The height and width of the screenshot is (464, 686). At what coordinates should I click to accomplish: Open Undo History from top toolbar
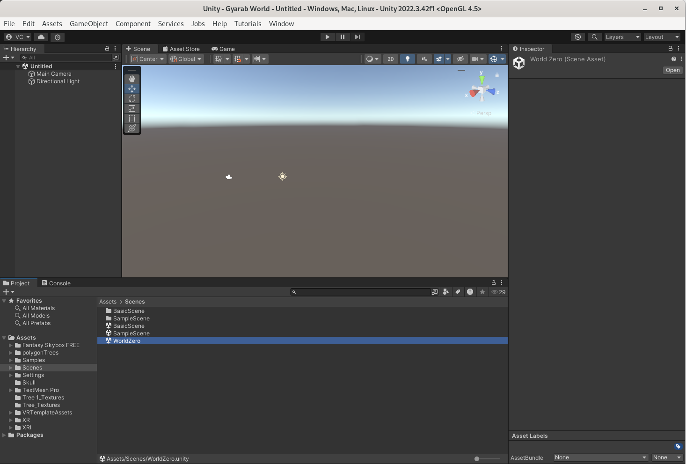[x=578, y=37]
